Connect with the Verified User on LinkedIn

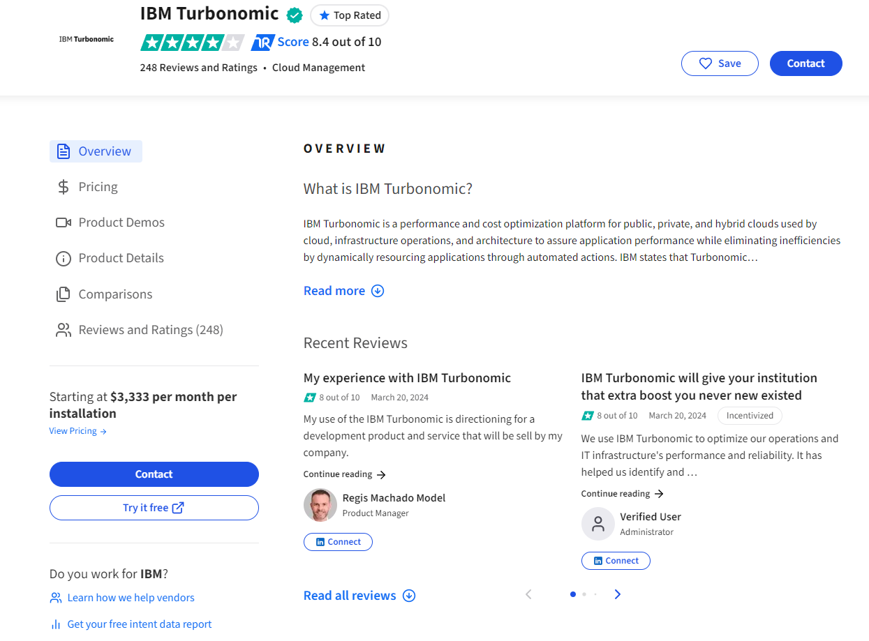pos(616,561)
